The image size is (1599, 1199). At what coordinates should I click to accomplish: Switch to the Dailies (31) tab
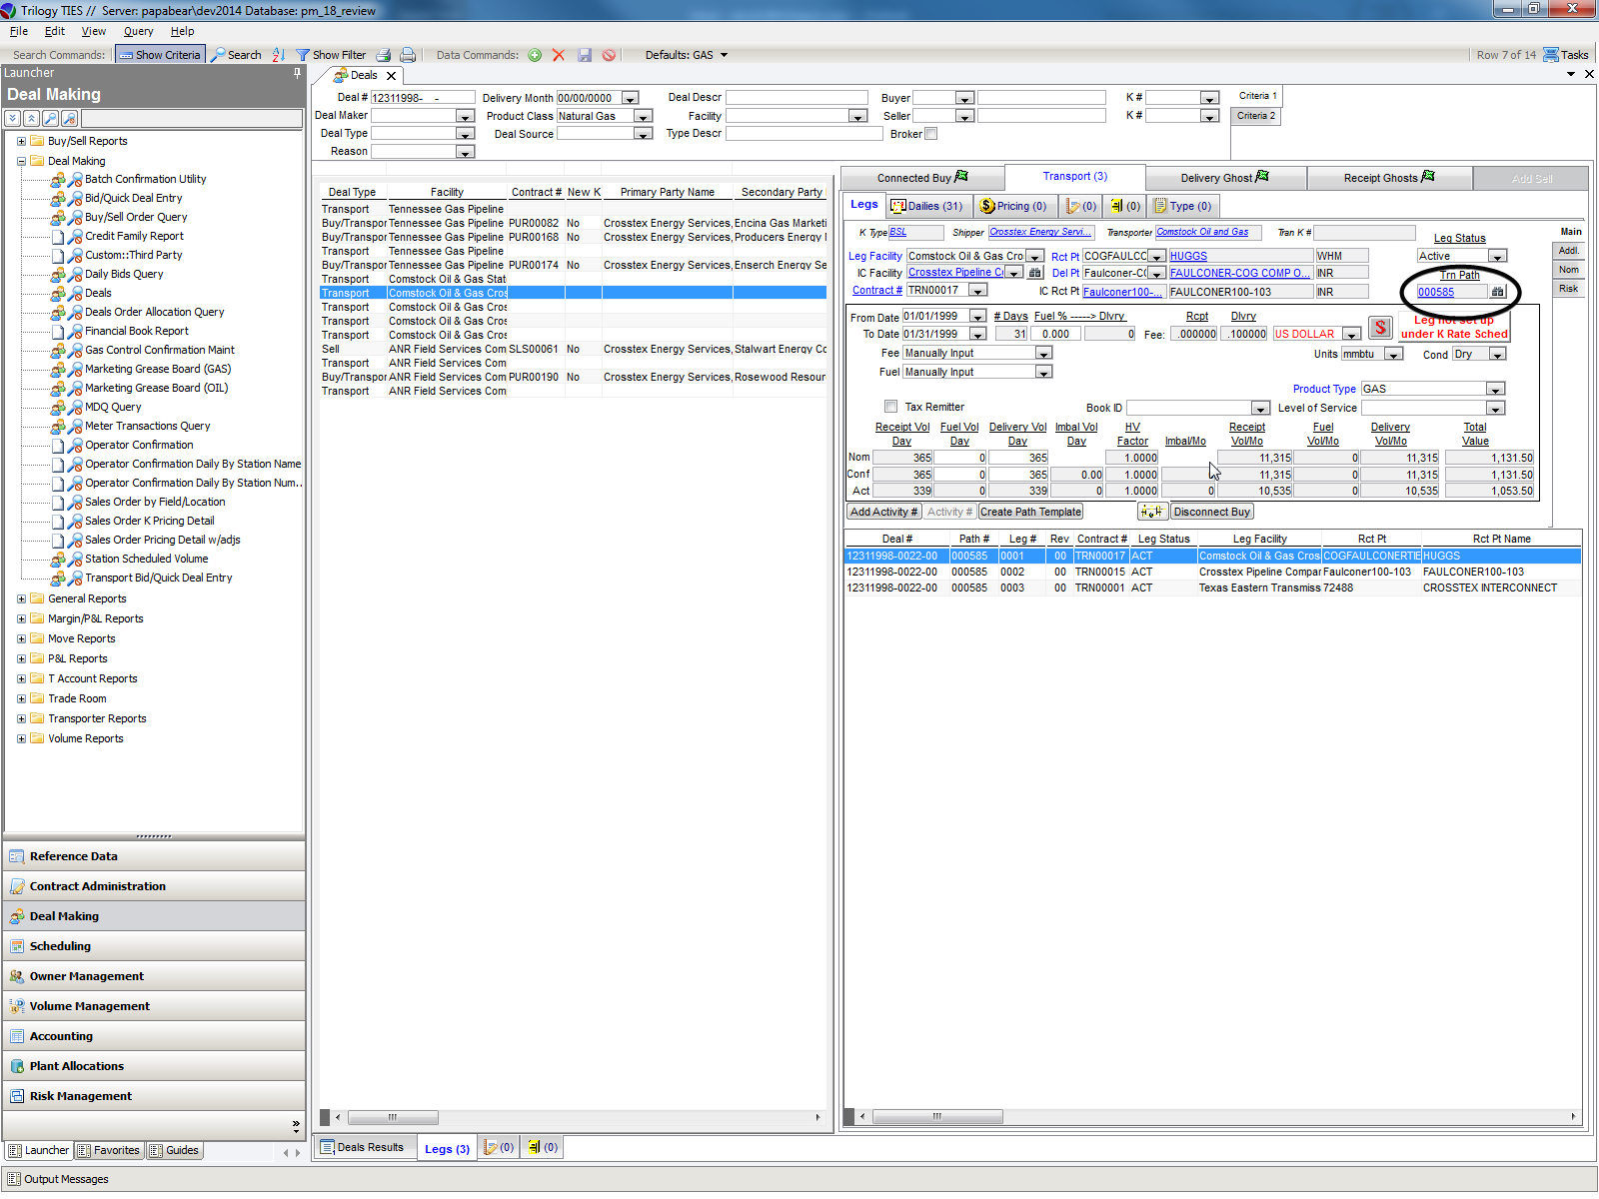[926, 206]
